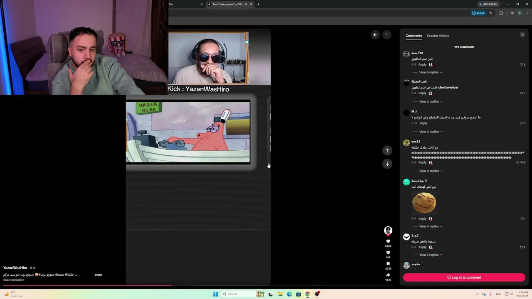Viewport: 532px width, 299px height.
Task: Open the video more options menu
Action: [387, 35]
